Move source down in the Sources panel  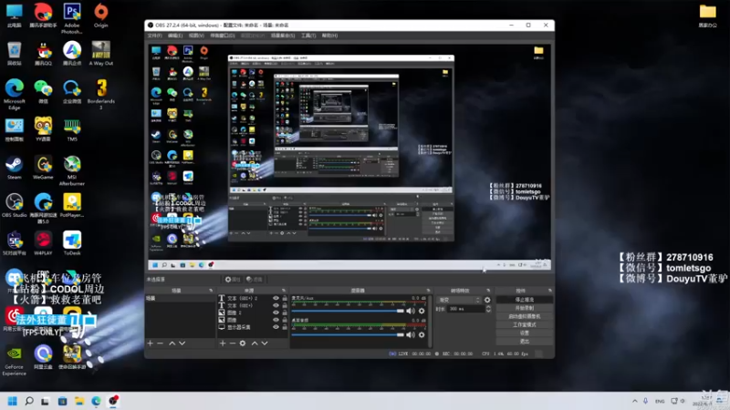point(265,343)
